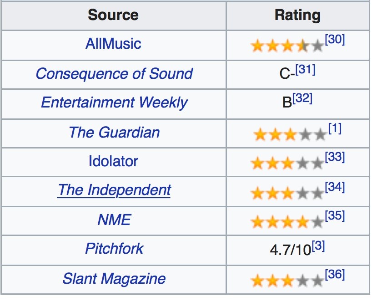This screenshot has height=302, width=372.
Task: Open the Pitchfork link
Action: pos(114,249)
